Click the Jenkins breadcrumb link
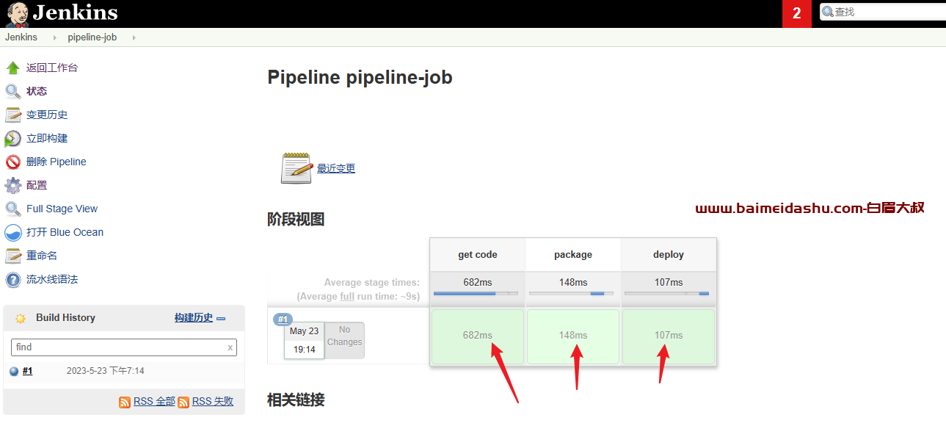 [x=21, y=37]
